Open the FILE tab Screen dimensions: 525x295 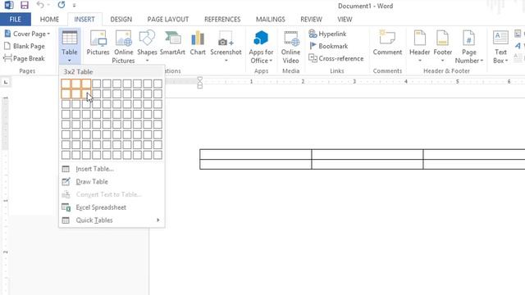coord(15,20)
